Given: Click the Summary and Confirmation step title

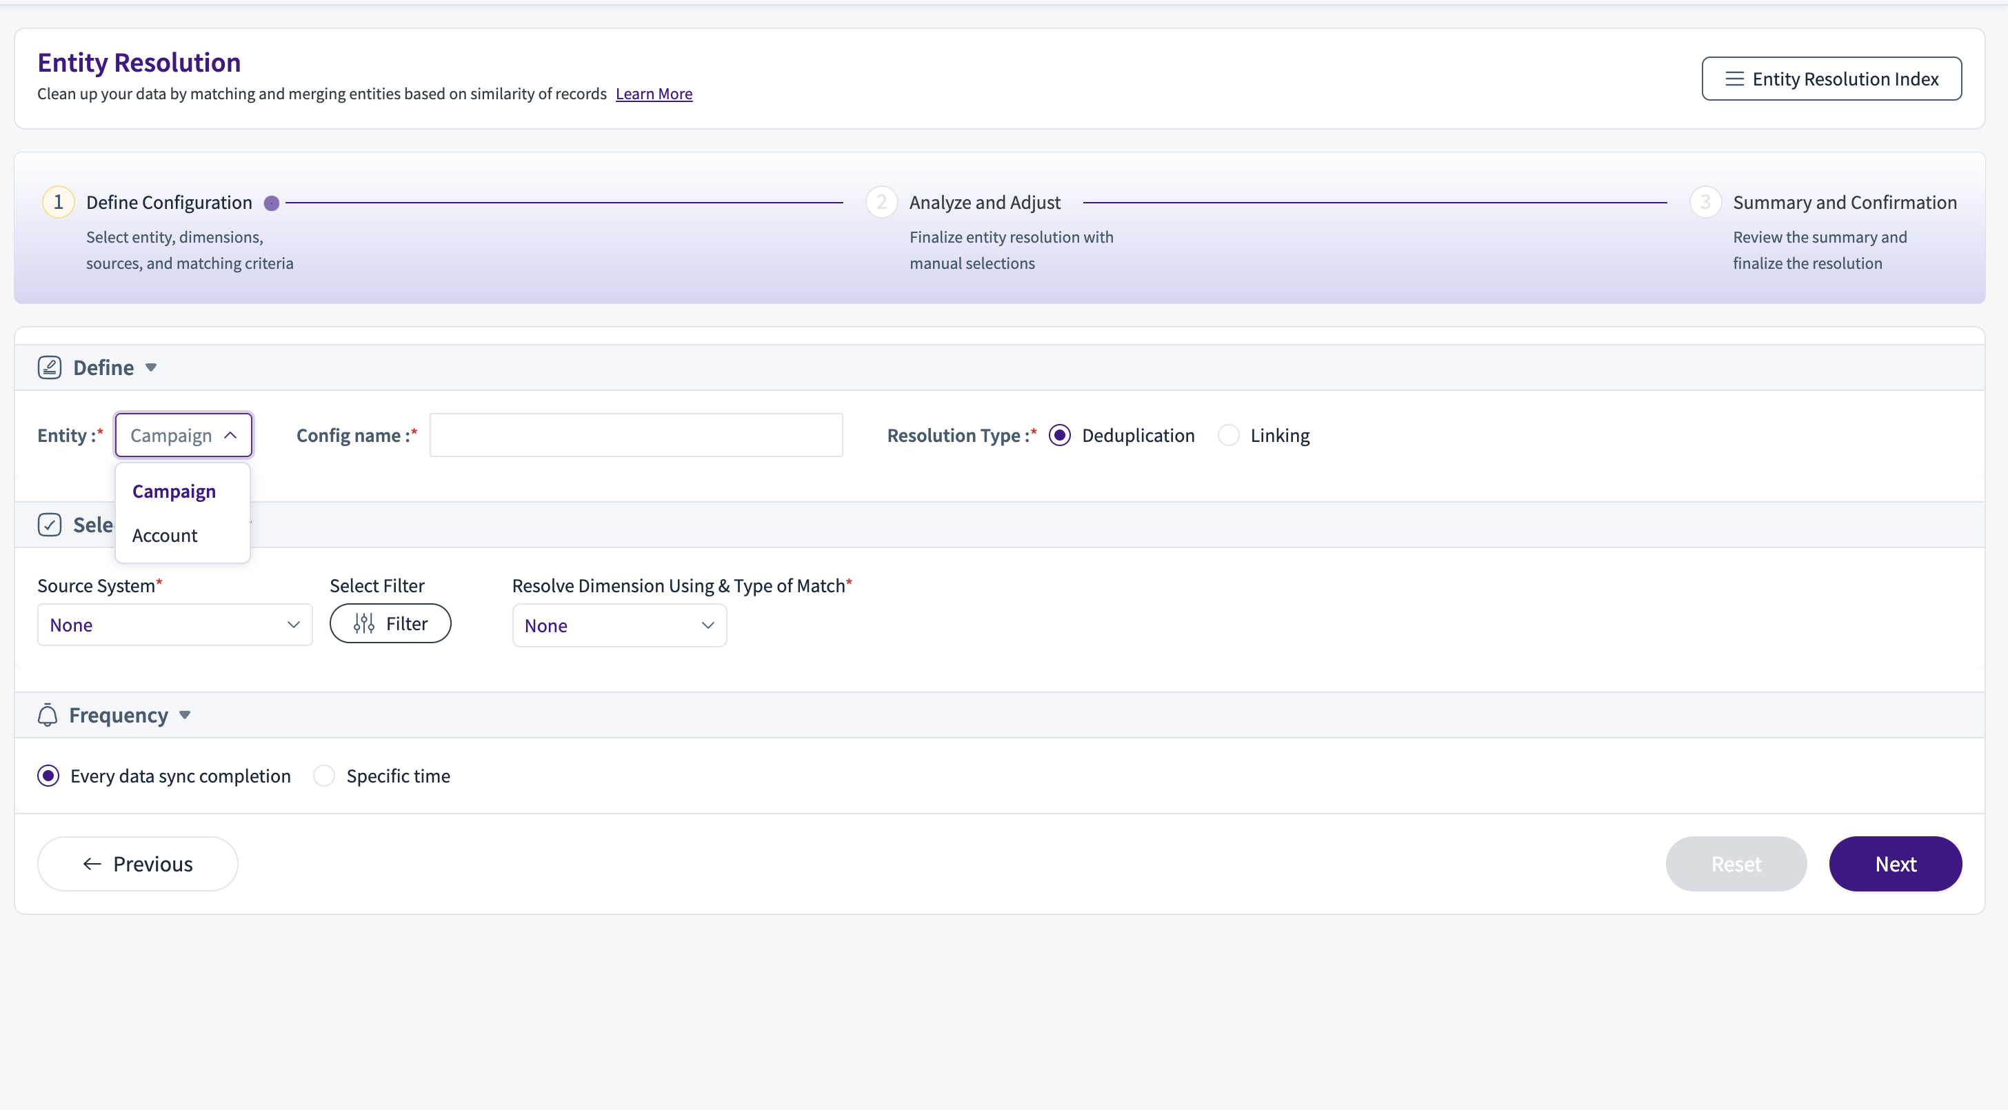Looking at the screenshot, I should tap(1845, 203).
